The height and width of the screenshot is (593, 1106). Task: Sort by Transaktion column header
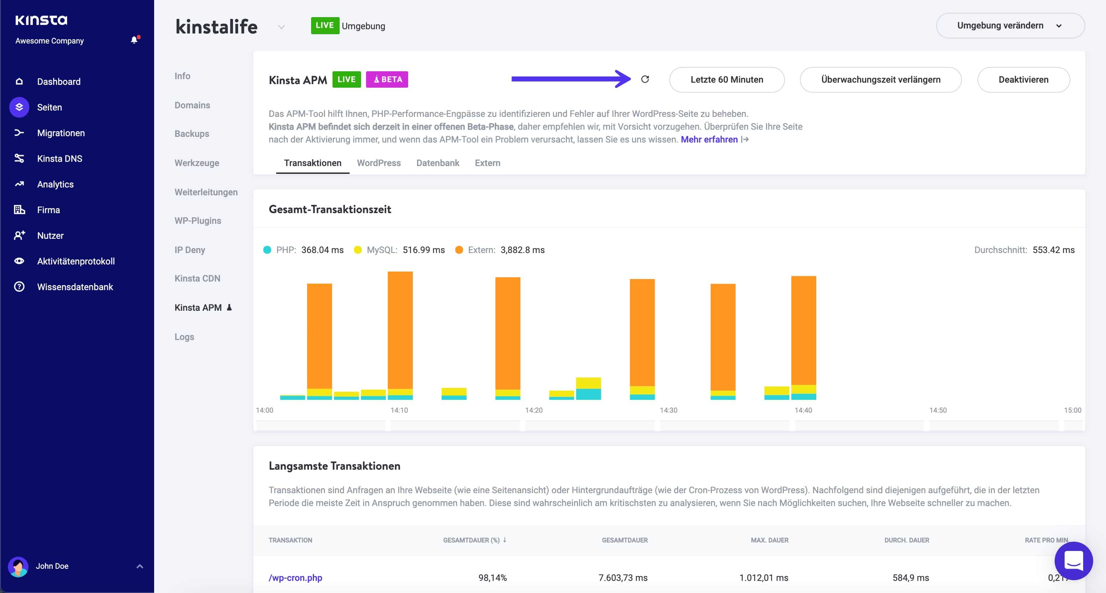(290, 540)
